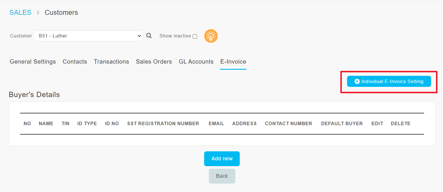Select the E-Invoice tab

(233, 62)
